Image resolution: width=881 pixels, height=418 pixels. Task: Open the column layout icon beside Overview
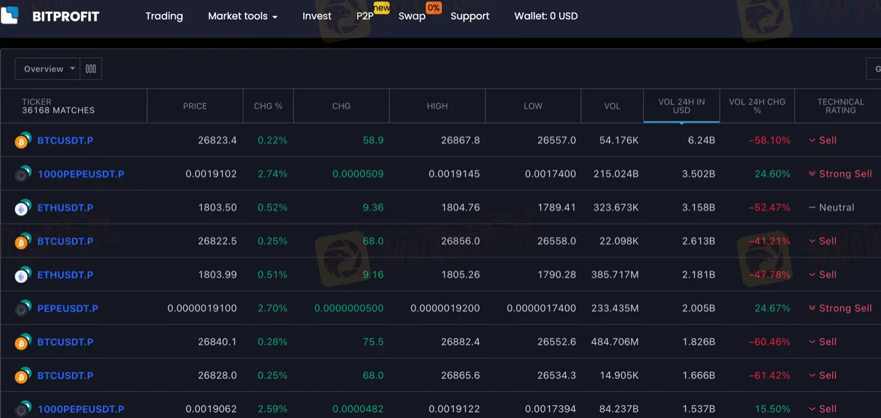click(91, 69)
